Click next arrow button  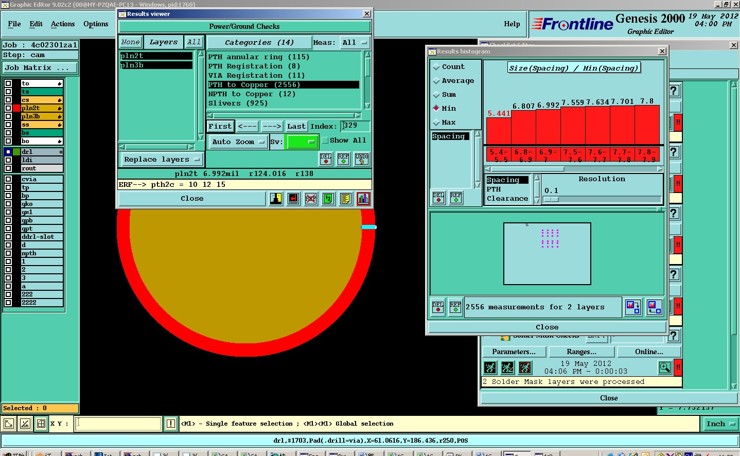pos(272,126)
